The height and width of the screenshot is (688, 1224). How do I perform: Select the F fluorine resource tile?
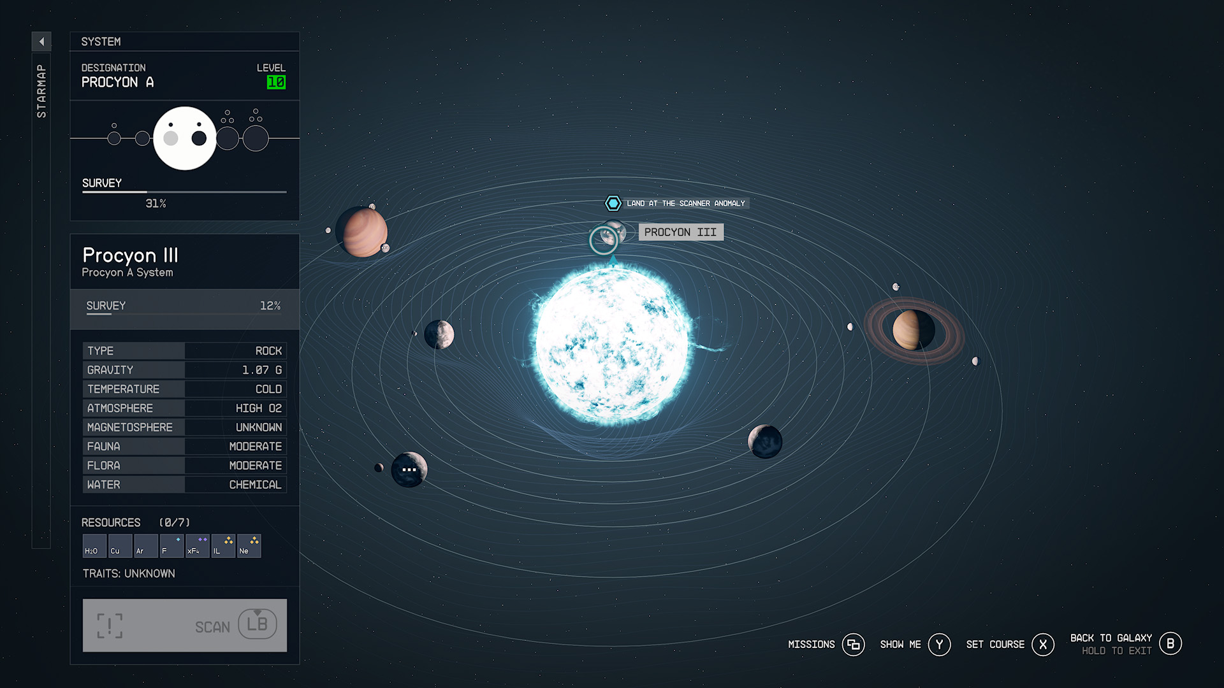tap(172, 546)
